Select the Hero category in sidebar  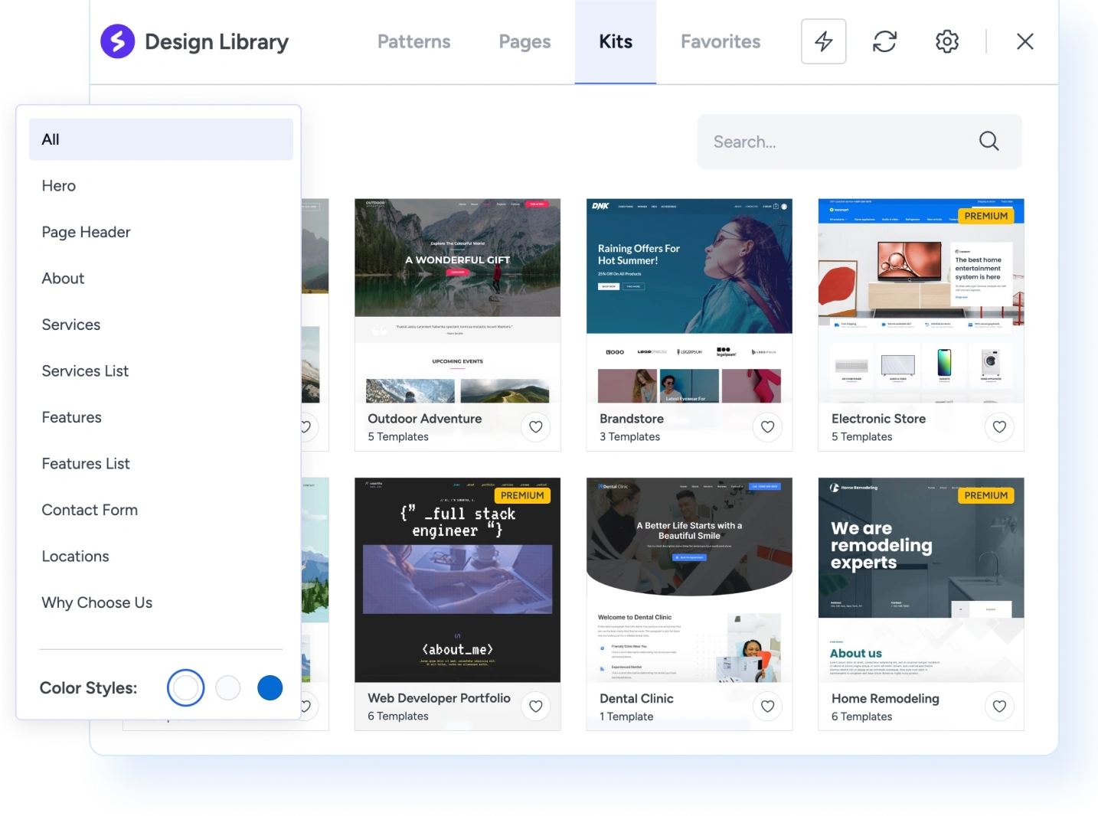58,185
